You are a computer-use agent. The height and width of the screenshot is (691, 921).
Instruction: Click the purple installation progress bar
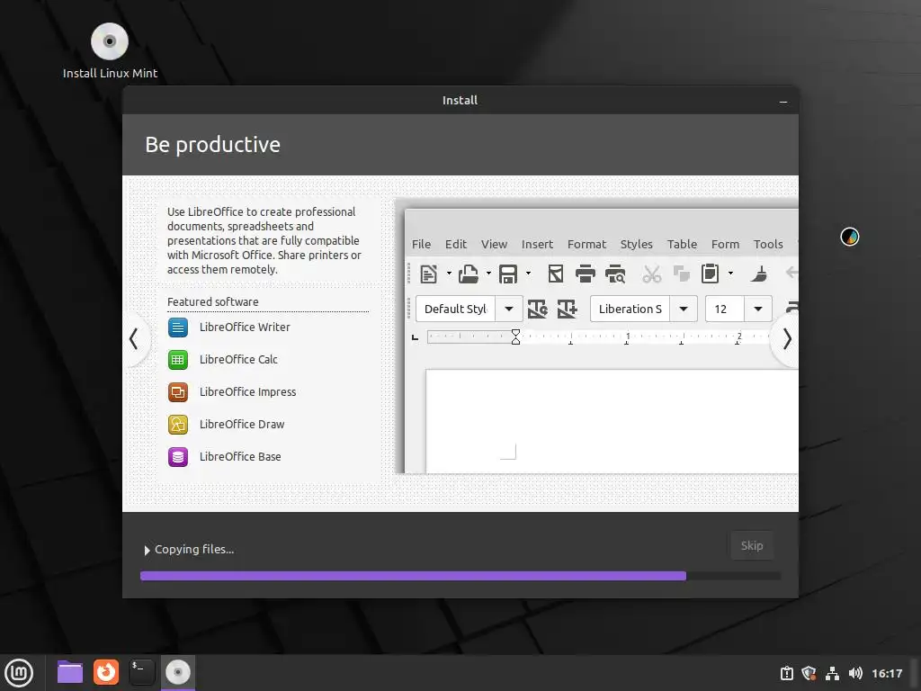coord(413,577)
